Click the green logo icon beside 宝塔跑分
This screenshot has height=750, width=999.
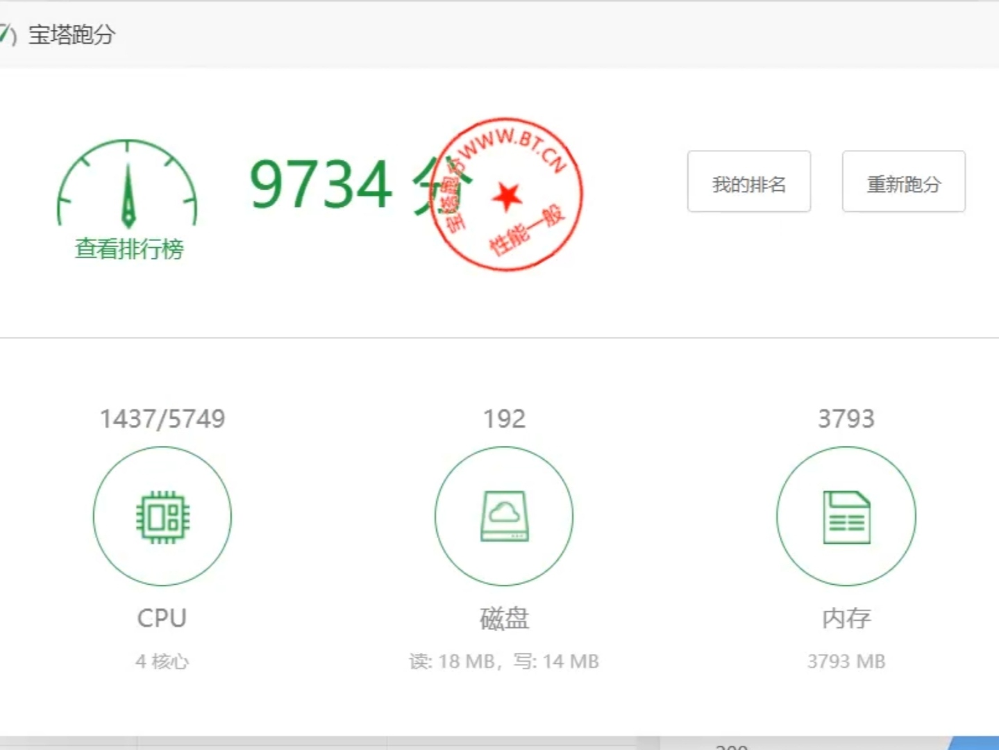8,34
